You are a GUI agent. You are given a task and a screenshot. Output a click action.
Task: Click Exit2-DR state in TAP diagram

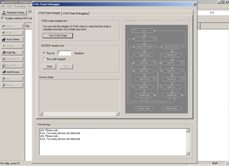(144, 87)
